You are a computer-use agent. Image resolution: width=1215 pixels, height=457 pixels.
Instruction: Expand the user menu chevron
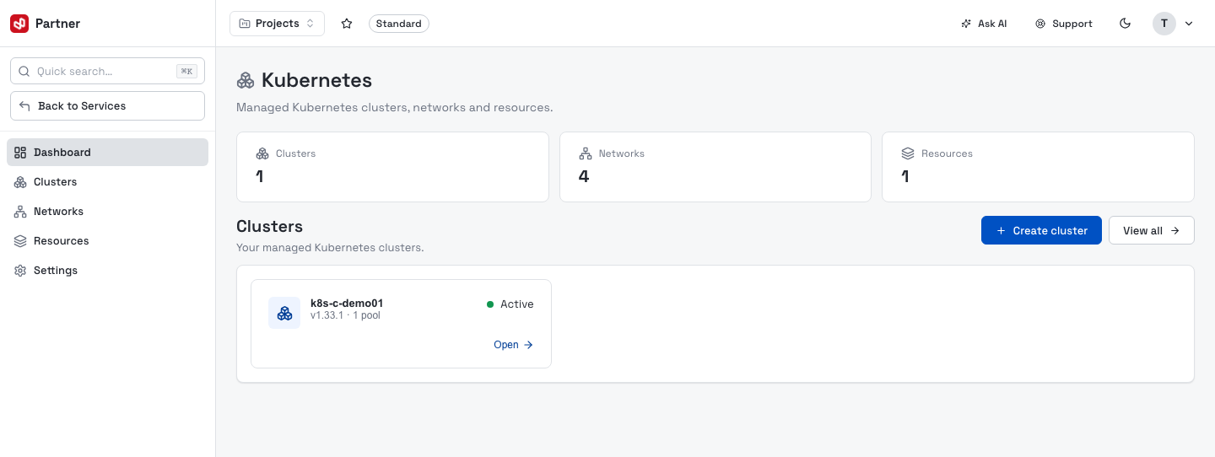click(1189, 24)
